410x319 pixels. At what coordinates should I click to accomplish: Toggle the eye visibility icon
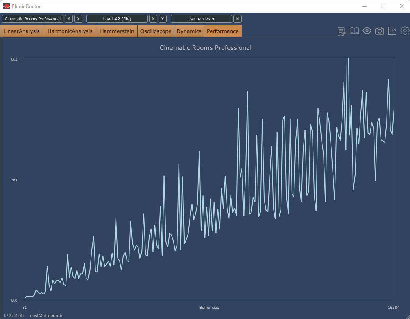pyautogui.click(x=367, y=31)
